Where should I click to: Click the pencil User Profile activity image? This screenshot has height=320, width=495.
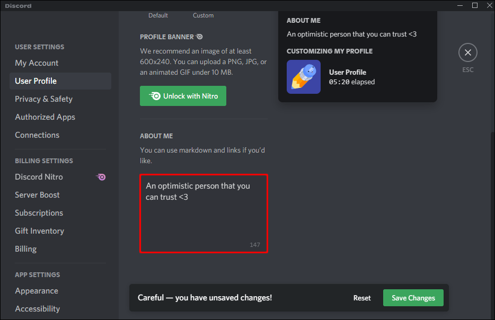(x=303, y=77)
